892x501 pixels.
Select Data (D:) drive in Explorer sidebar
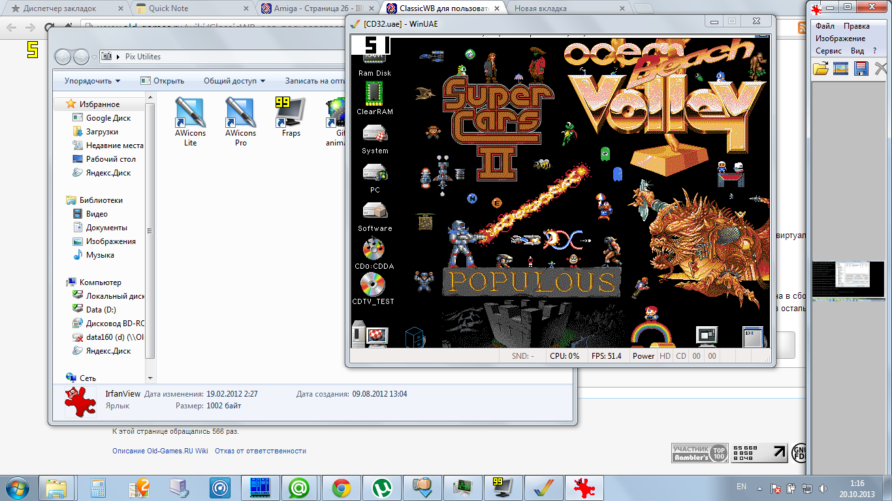click(95, 310)
